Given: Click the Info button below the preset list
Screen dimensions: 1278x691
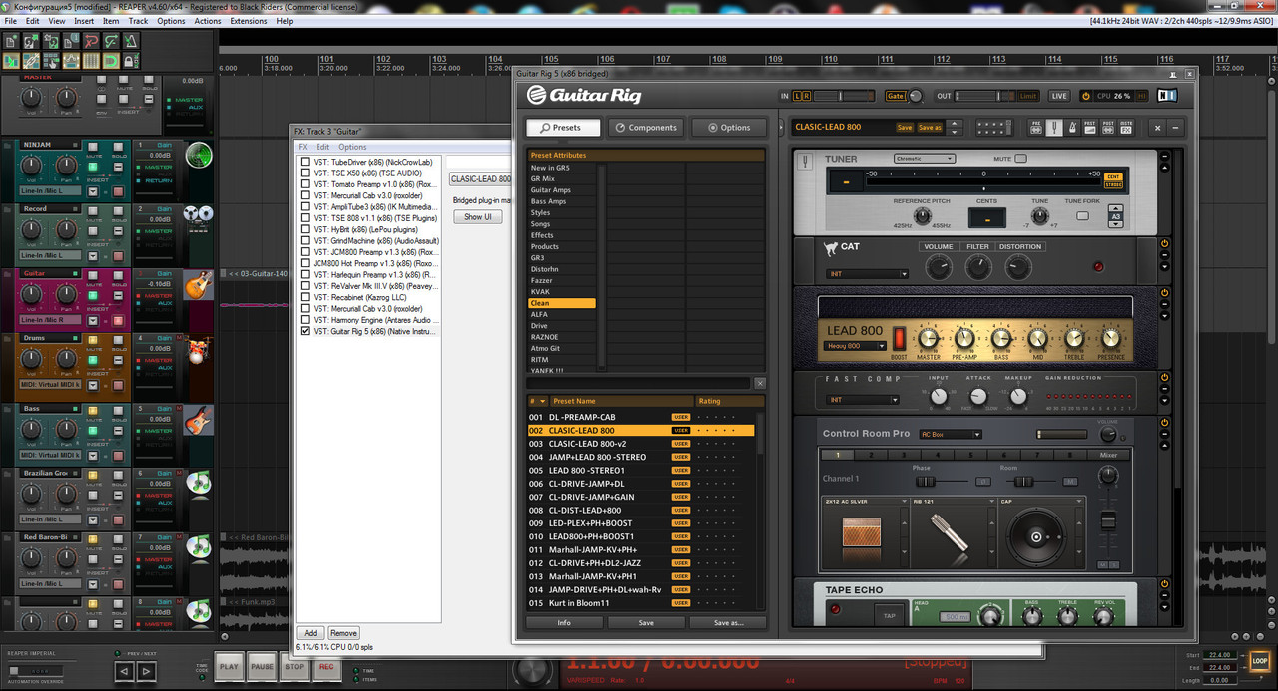Looking at the screenshot, I should pyautogui.click(x=564, y=622).
